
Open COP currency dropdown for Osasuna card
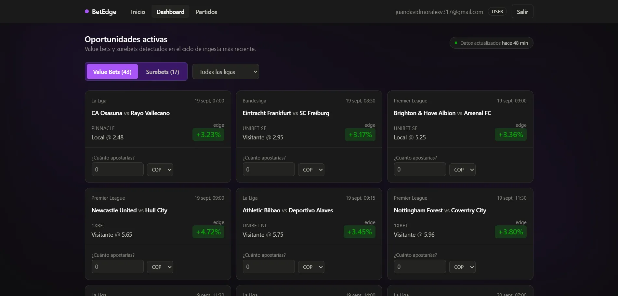[160, 170]
